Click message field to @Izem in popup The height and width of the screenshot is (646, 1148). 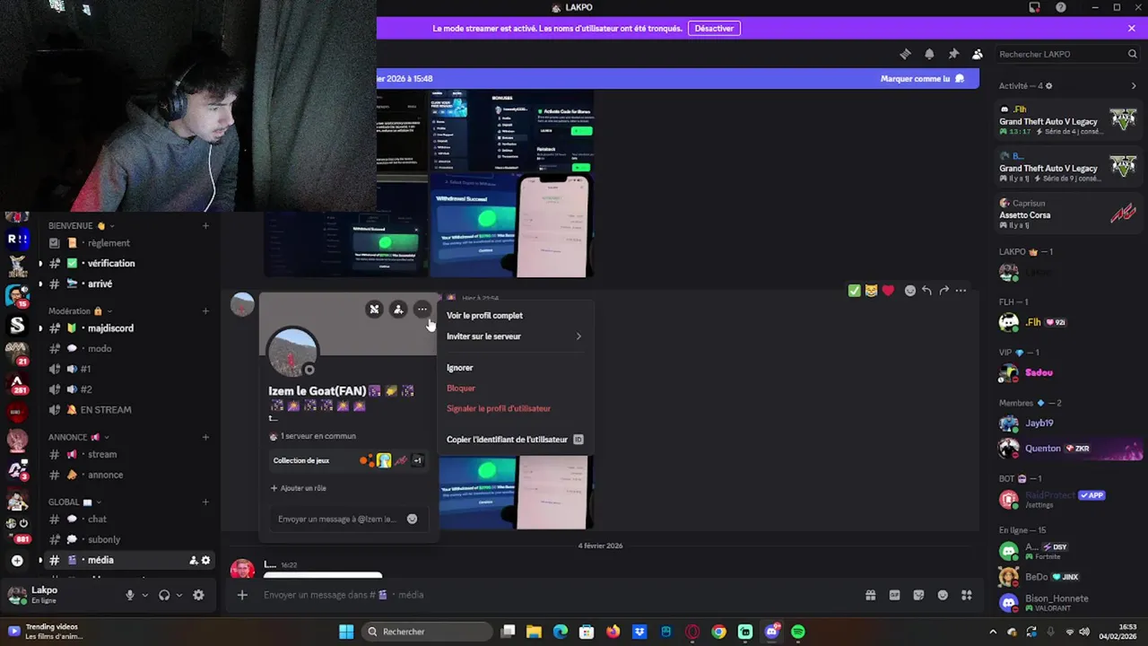pyautogui.click(x=336, y=519)
